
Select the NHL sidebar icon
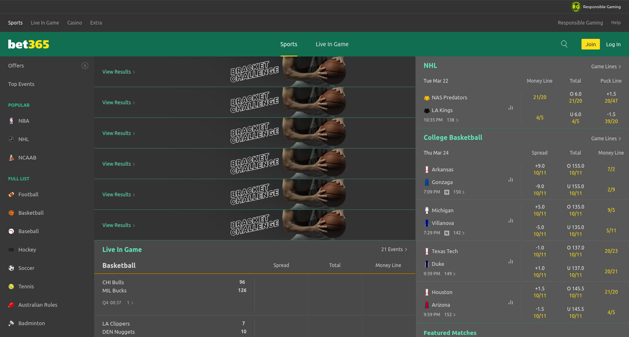[x=11, y=139]
